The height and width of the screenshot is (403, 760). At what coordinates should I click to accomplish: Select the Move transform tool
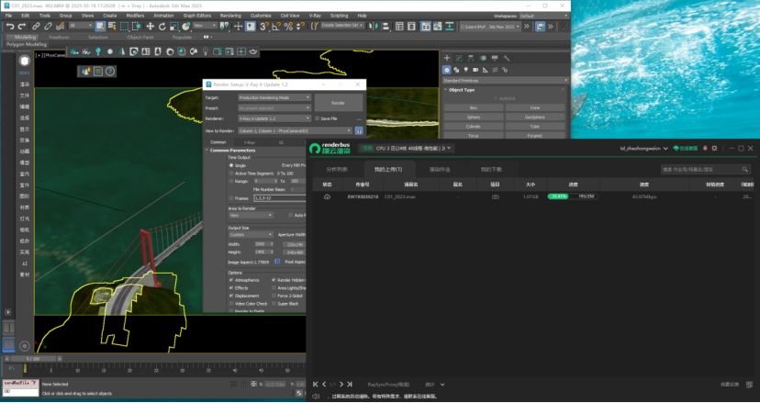pos(150,27)
